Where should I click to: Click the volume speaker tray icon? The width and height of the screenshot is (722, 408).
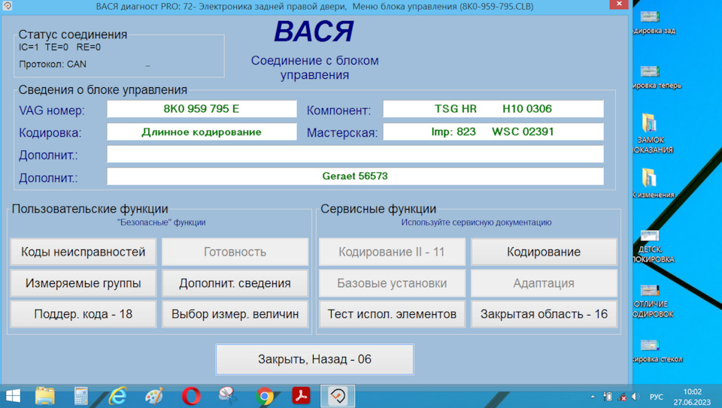636,397
